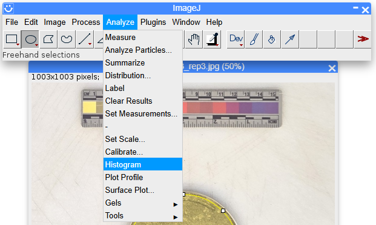Expand the Gels submenu
376x225 pixels.
[x=143, y=203]
